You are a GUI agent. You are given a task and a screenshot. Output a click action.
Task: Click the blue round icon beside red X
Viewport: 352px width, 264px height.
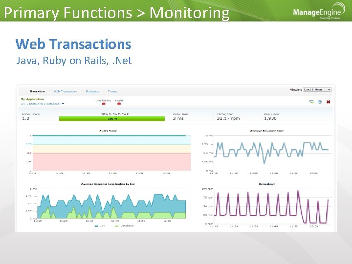point(320,102)
